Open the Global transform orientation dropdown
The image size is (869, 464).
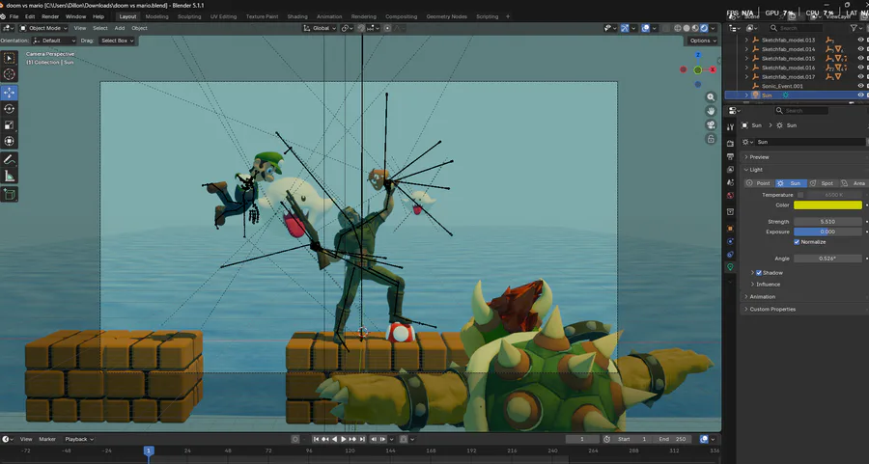click(x=320, y=28)
